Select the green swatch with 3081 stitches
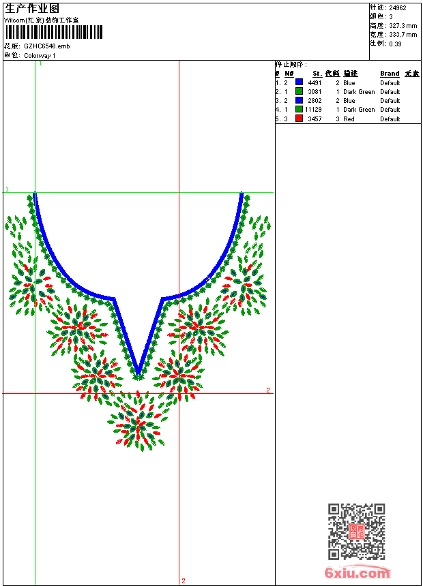423x586 pixels. 299,91
